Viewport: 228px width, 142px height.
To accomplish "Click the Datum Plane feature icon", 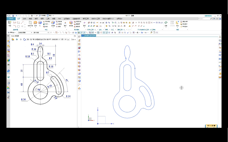I will click(x=30, y=23).
